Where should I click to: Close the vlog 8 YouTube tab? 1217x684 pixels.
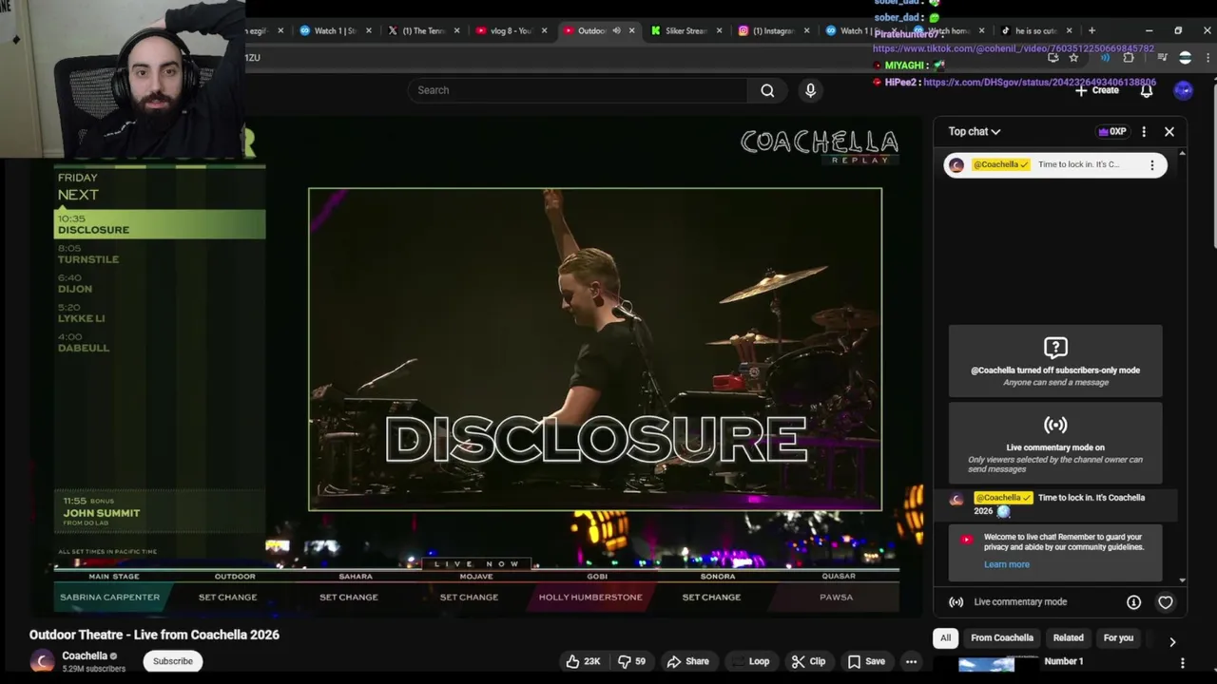[x=544, y=30]
